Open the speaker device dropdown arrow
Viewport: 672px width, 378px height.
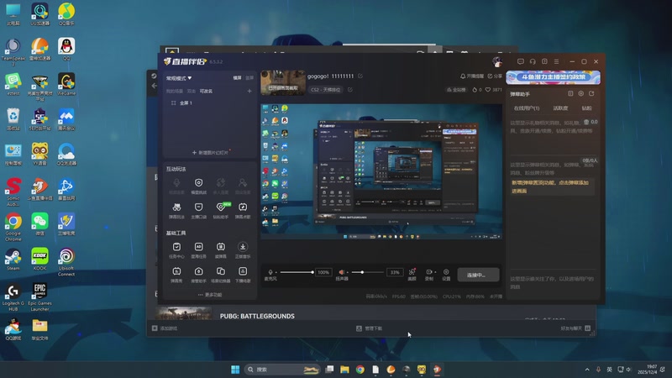click(x=347, y=272)
